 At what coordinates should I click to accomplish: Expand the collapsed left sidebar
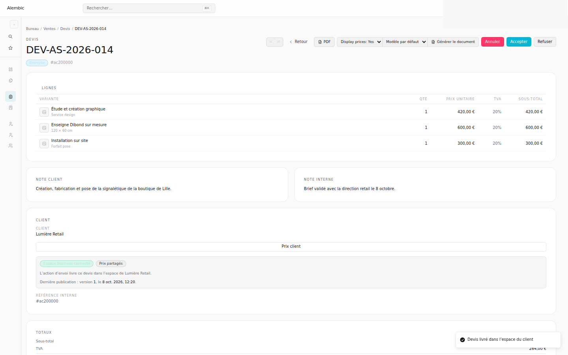(14, 24)
